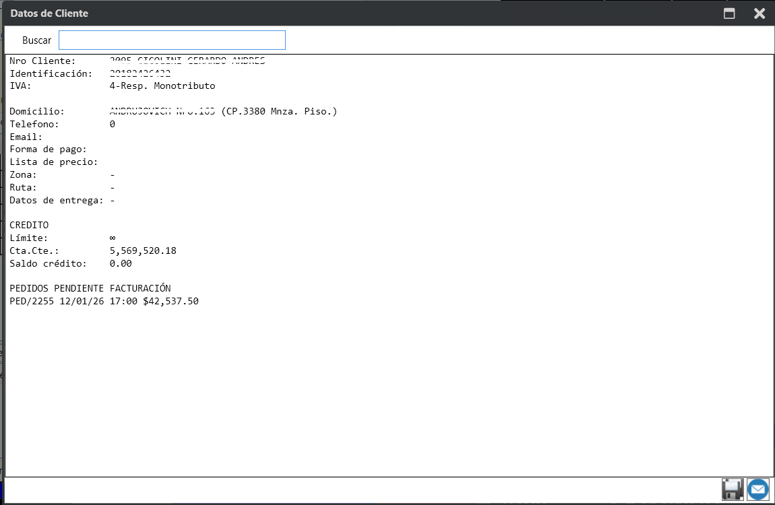Click the floppy disk save icon
Image resolution: width=775 pixels, height=505 pixels.
[732, 490]
